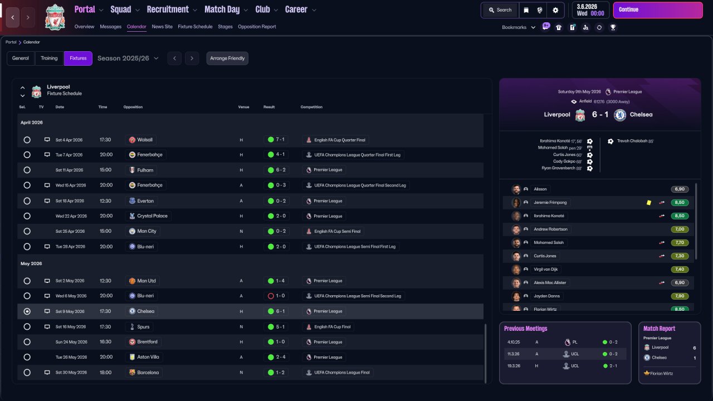
Task: Select the Everton fixture radio button
Action: tap(27, 200)
